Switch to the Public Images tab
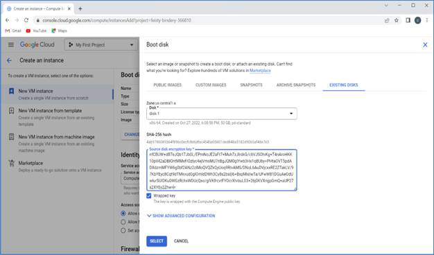The image size is (434, 255). 168,85
